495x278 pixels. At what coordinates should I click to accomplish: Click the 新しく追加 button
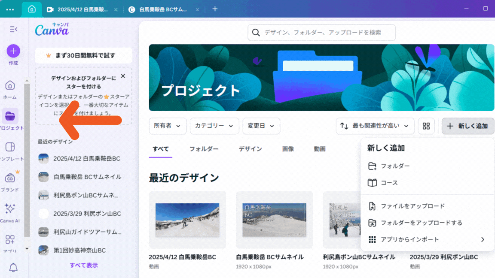(467, 126)
